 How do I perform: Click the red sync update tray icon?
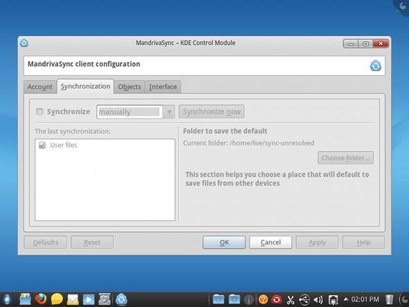click(277, 299)
